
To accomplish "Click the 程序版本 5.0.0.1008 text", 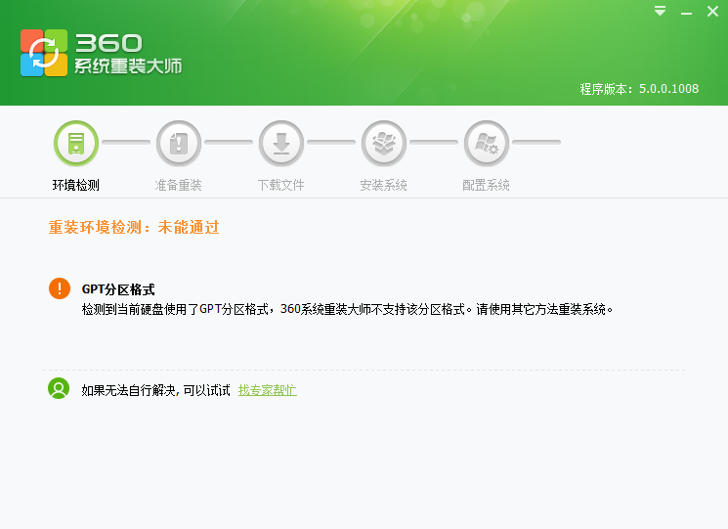I will coord(639,89).
